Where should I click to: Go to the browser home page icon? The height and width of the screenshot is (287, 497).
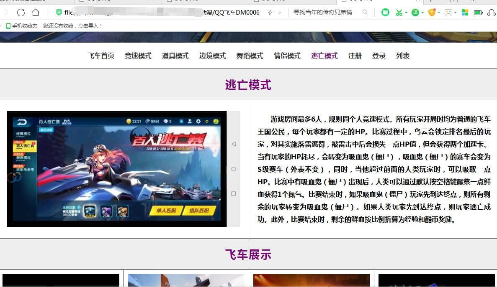tap(36, 13)
